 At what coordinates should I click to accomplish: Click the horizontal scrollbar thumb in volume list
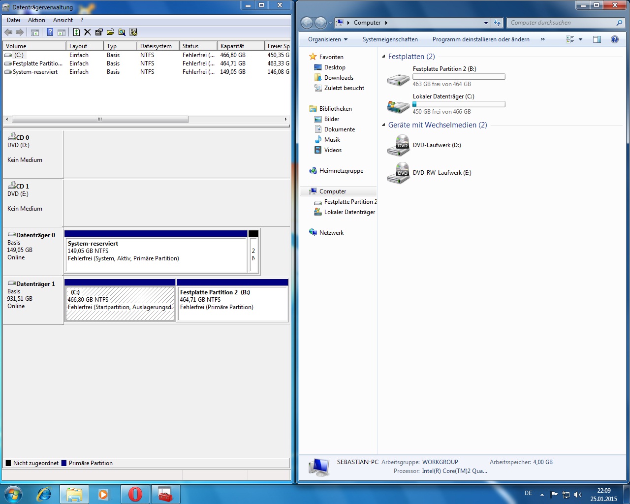click(x=100, y=119)
